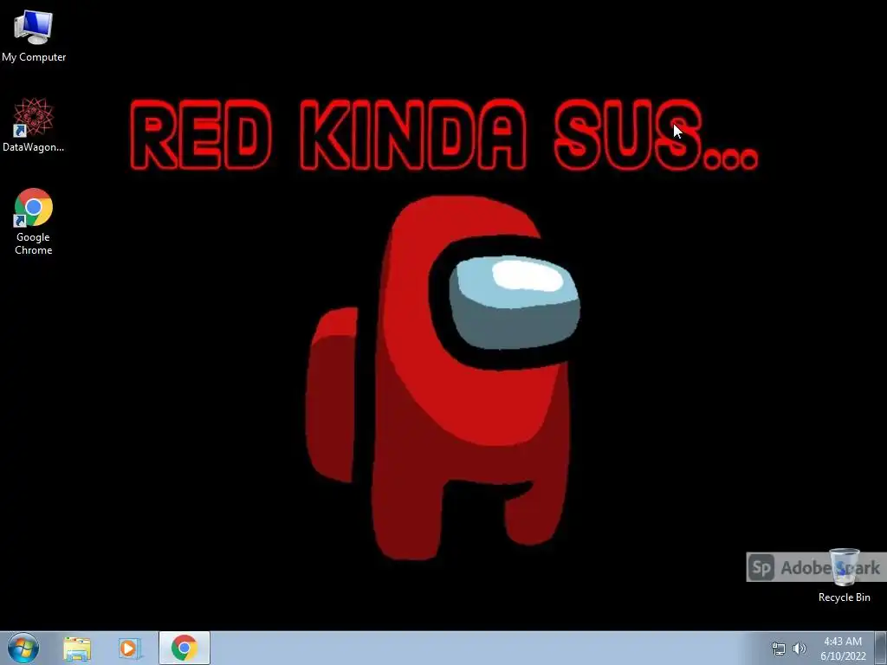Click the "Google Chrome" label text

[34, 243]
